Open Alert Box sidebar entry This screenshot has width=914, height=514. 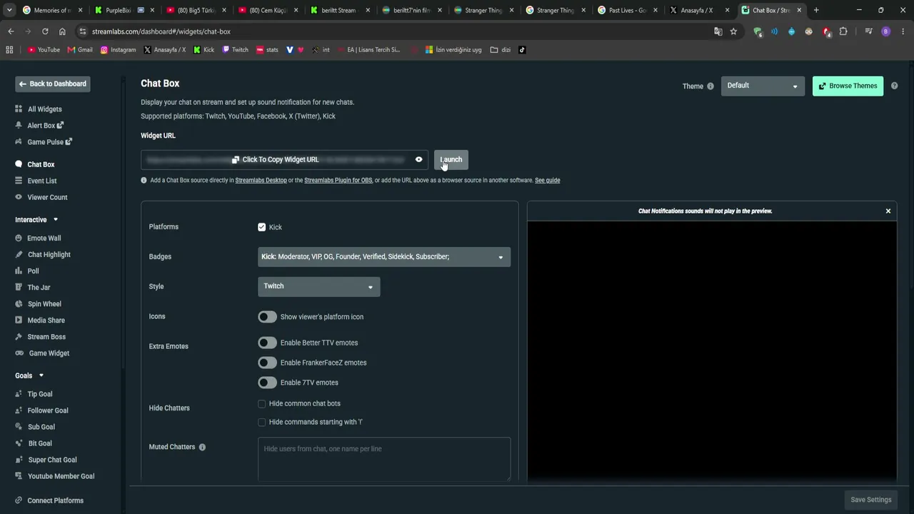pyautogui.click(x=39, y=126)
